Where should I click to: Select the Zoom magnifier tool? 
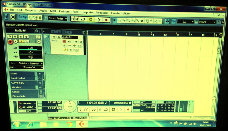pyautogui.click(x=137, y=21)
